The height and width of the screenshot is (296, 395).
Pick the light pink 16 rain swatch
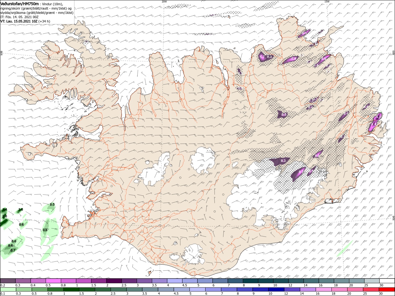click(324, 290)
